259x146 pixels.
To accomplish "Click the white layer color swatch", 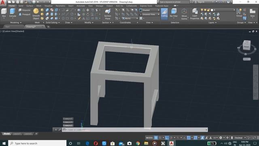I will point(212,10).
